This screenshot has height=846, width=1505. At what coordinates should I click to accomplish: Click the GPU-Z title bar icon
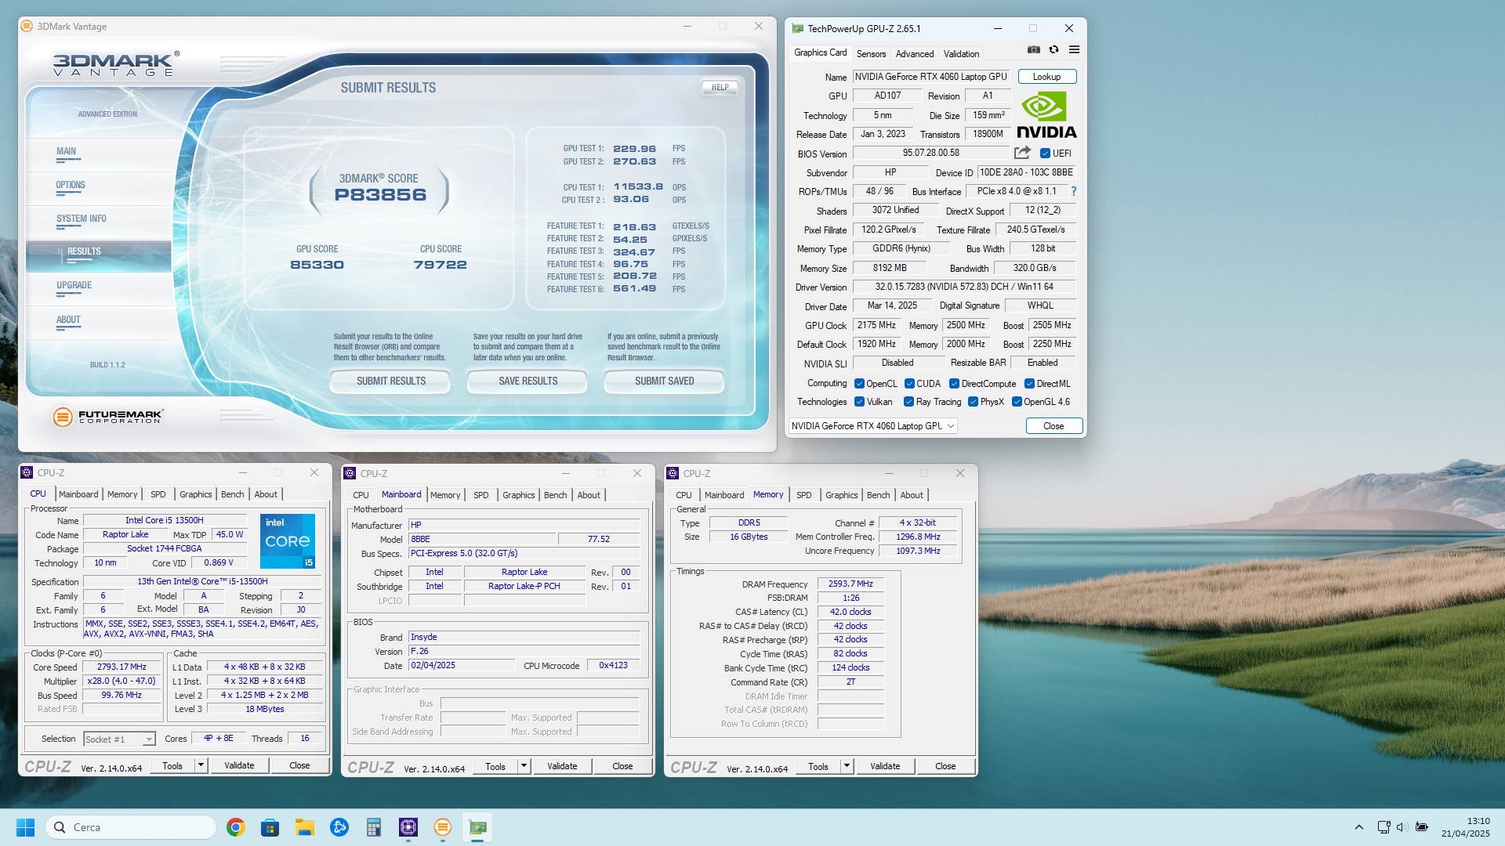click(x=798, y=28)
